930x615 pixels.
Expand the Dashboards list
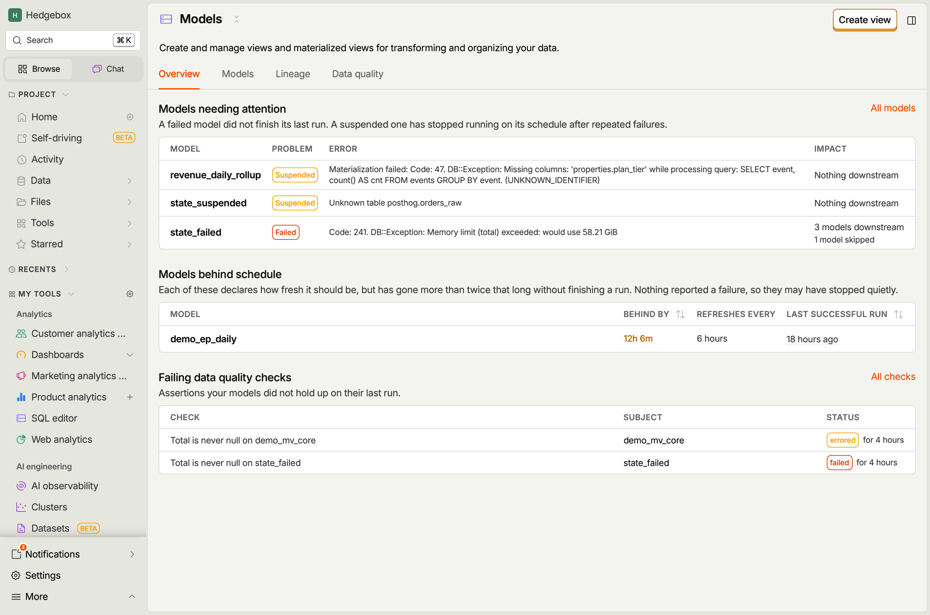coord(130,355)
